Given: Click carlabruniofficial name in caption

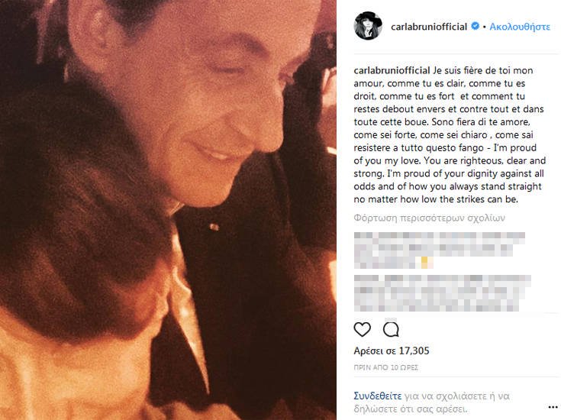Looking at the screenshot, I should click(x=392, y=70).
